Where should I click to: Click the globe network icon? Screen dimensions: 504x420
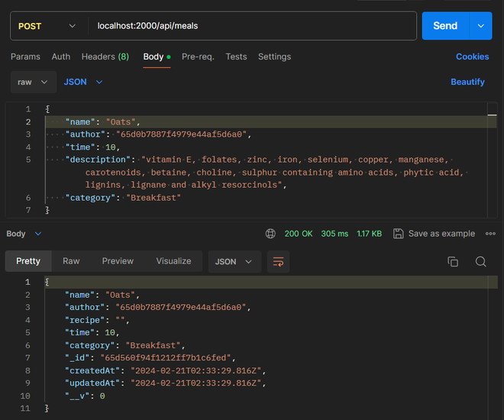tap(270, 234)
